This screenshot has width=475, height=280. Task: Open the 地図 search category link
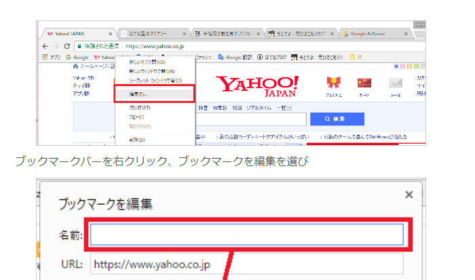[237, 108]
